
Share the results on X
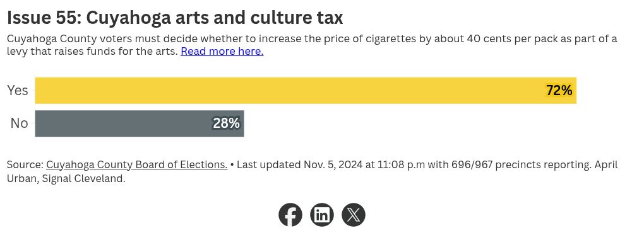[x=354, y=215]
